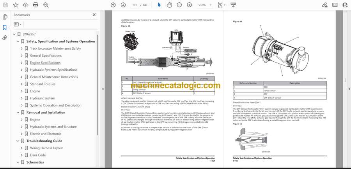Collapse the Troubleshooting Guide section
This screenshot has height=169, width=351.
pos(18,141)
